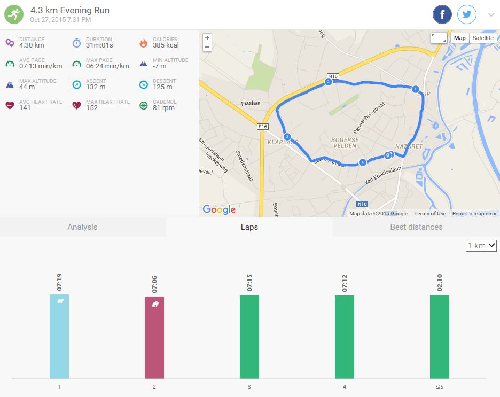Screen dimensions: 500x397
Task: Zoom in on the map
Action: coord(207,38)
